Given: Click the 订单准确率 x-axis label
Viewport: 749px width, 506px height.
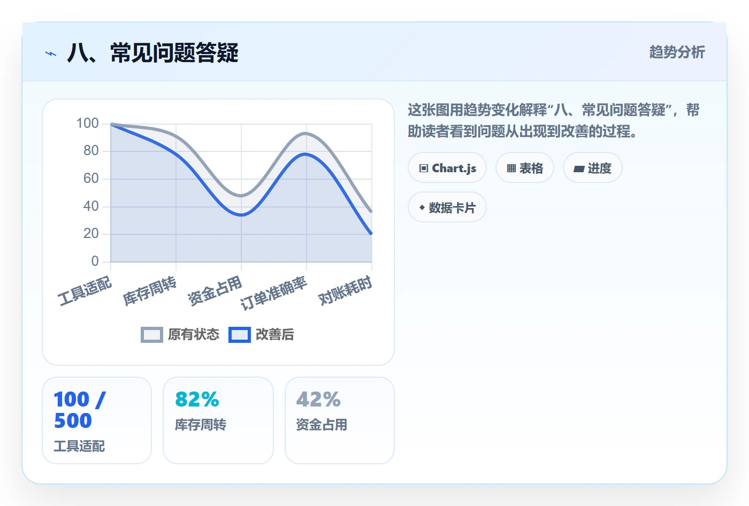Looking at the screenshot, I should pyautogui.click(x=273, y=293).
